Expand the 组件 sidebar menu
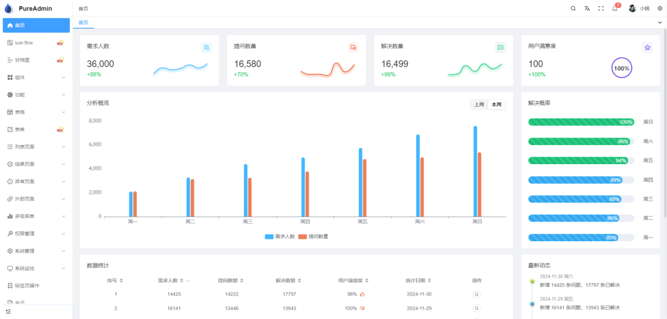Screen dimensions: 667x319 pos(36,77)
